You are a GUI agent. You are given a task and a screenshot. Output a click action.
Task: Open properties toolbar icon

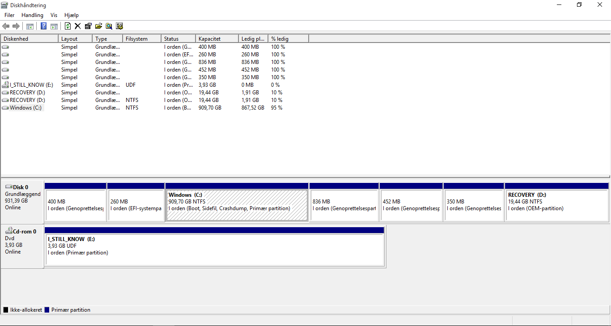(x=88, y=26)
